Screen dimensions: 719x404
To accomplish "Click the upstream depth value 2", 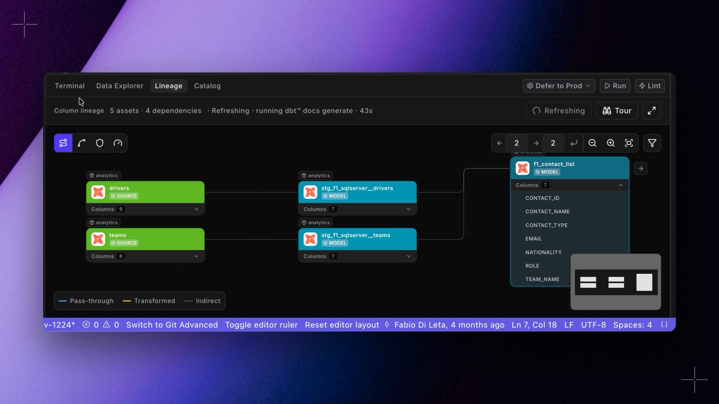I will 517,143.
